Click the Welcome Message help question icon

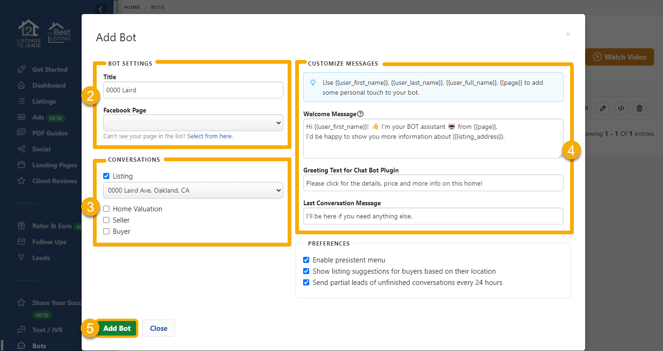[360, 114]
